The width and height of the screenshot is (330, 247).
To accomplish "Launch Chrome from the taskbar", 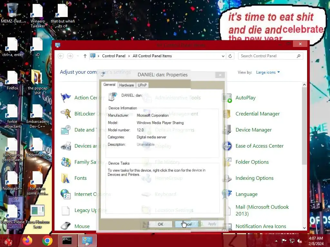I will pos(47,241).
